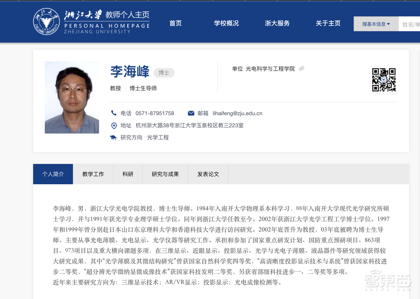Click the envelope icon next to 邮箱
The image size is (420, 299).
coord(191,113)
